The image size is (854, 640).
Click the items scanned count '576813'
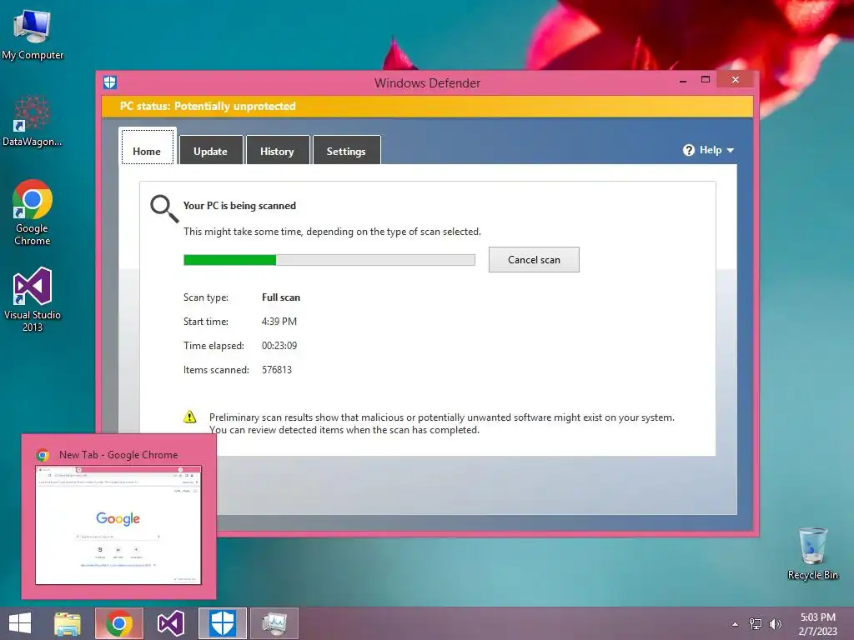point(277,369)
